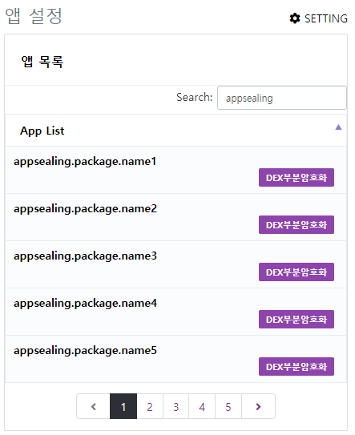Jump to pagination page 3
This screenshot has width=355, height=435.
click(x=175, y=406)
